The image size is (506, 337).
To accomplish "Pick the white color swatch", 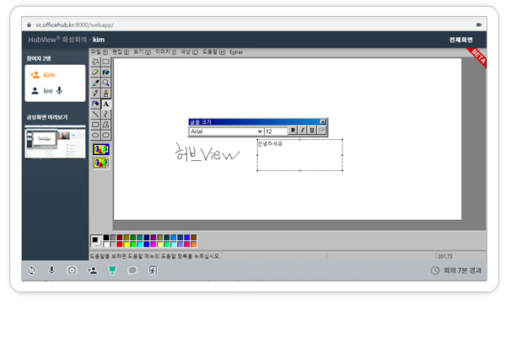I will tap(106, 244).
